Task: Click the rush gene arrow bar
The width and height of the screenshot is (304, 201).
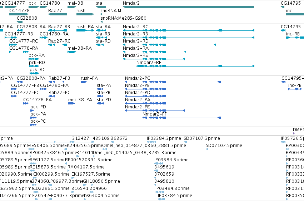Action: pyautogui.click(x=85, y=14)
